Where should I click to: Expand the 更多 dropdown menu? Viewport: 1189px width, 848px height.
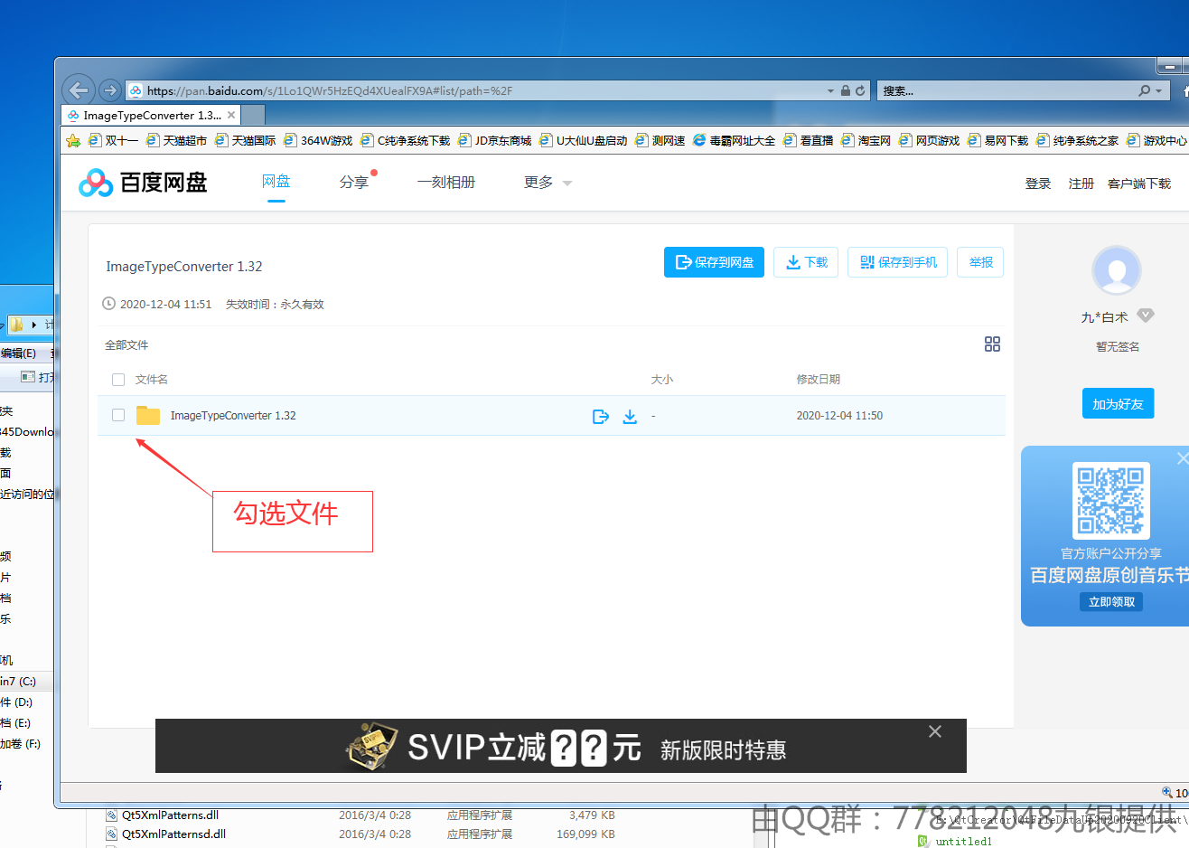point(548,183)
